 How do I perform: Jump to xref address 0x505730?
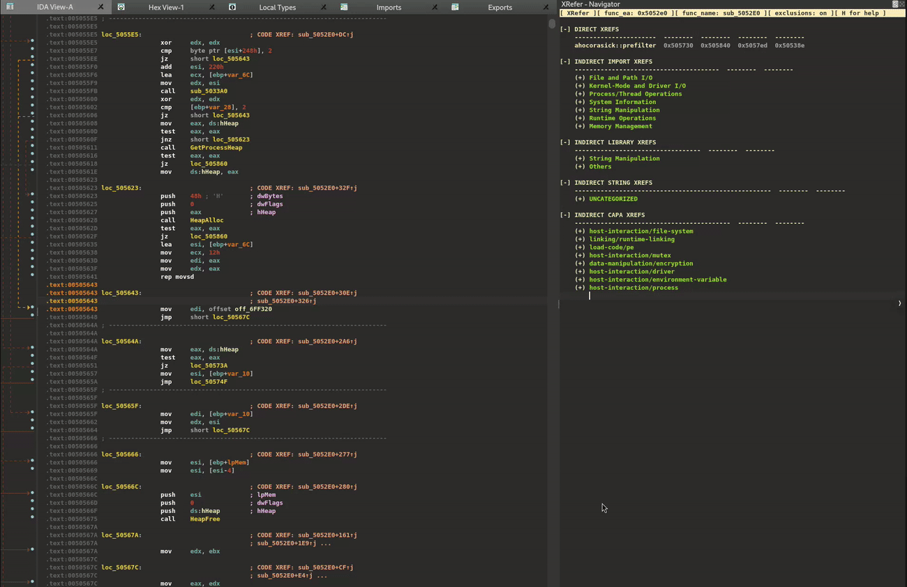click(678, 45)
